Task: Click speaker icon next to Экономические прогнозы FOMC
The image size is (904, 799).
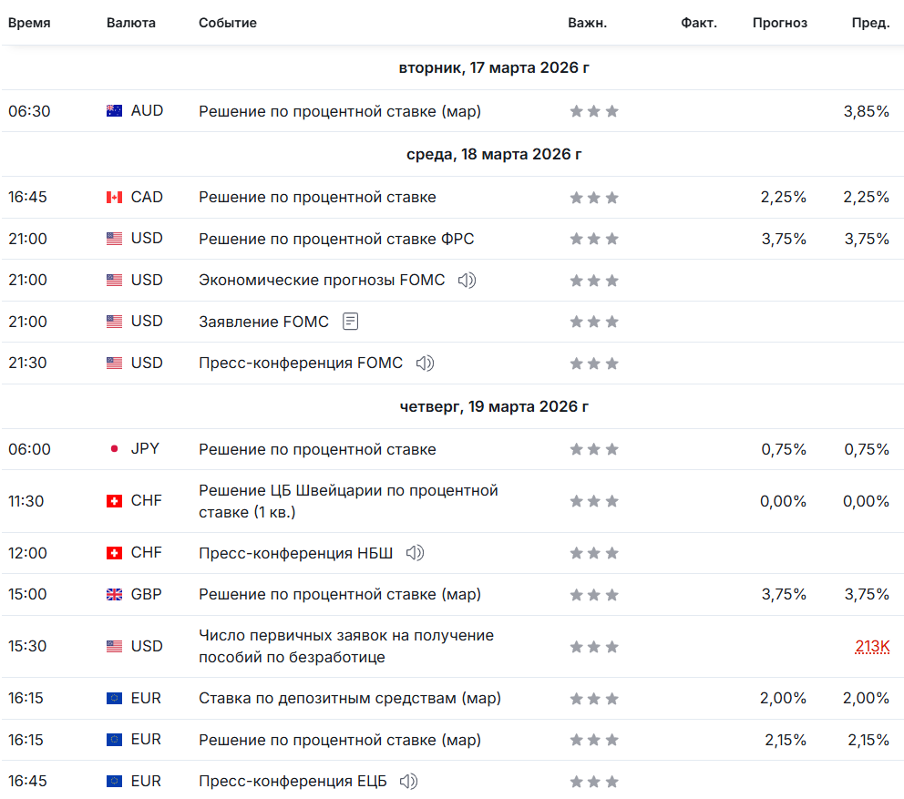Action: (x=467, y=281)
